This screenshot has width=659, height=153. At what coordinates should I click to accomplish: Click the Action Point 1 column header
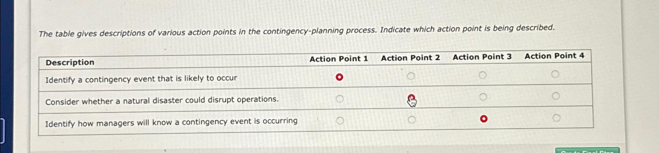click(339, 59)
